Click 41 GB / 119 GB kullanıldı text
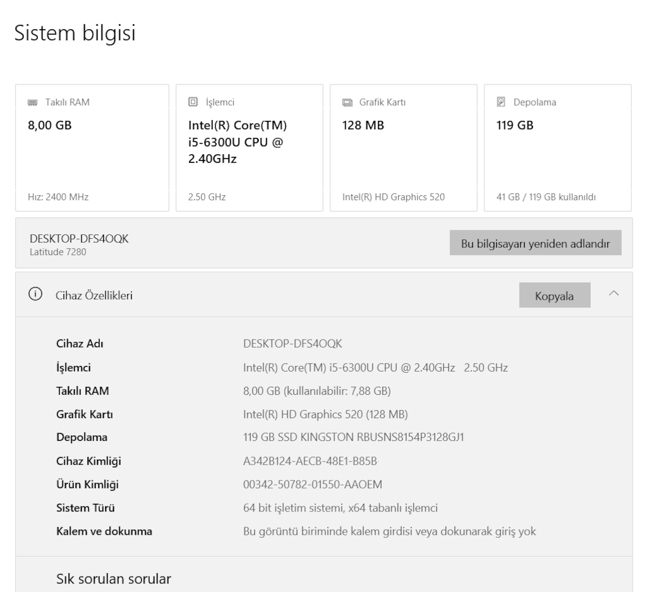This screenshot has height=592, width=645. tap(546, 197)
